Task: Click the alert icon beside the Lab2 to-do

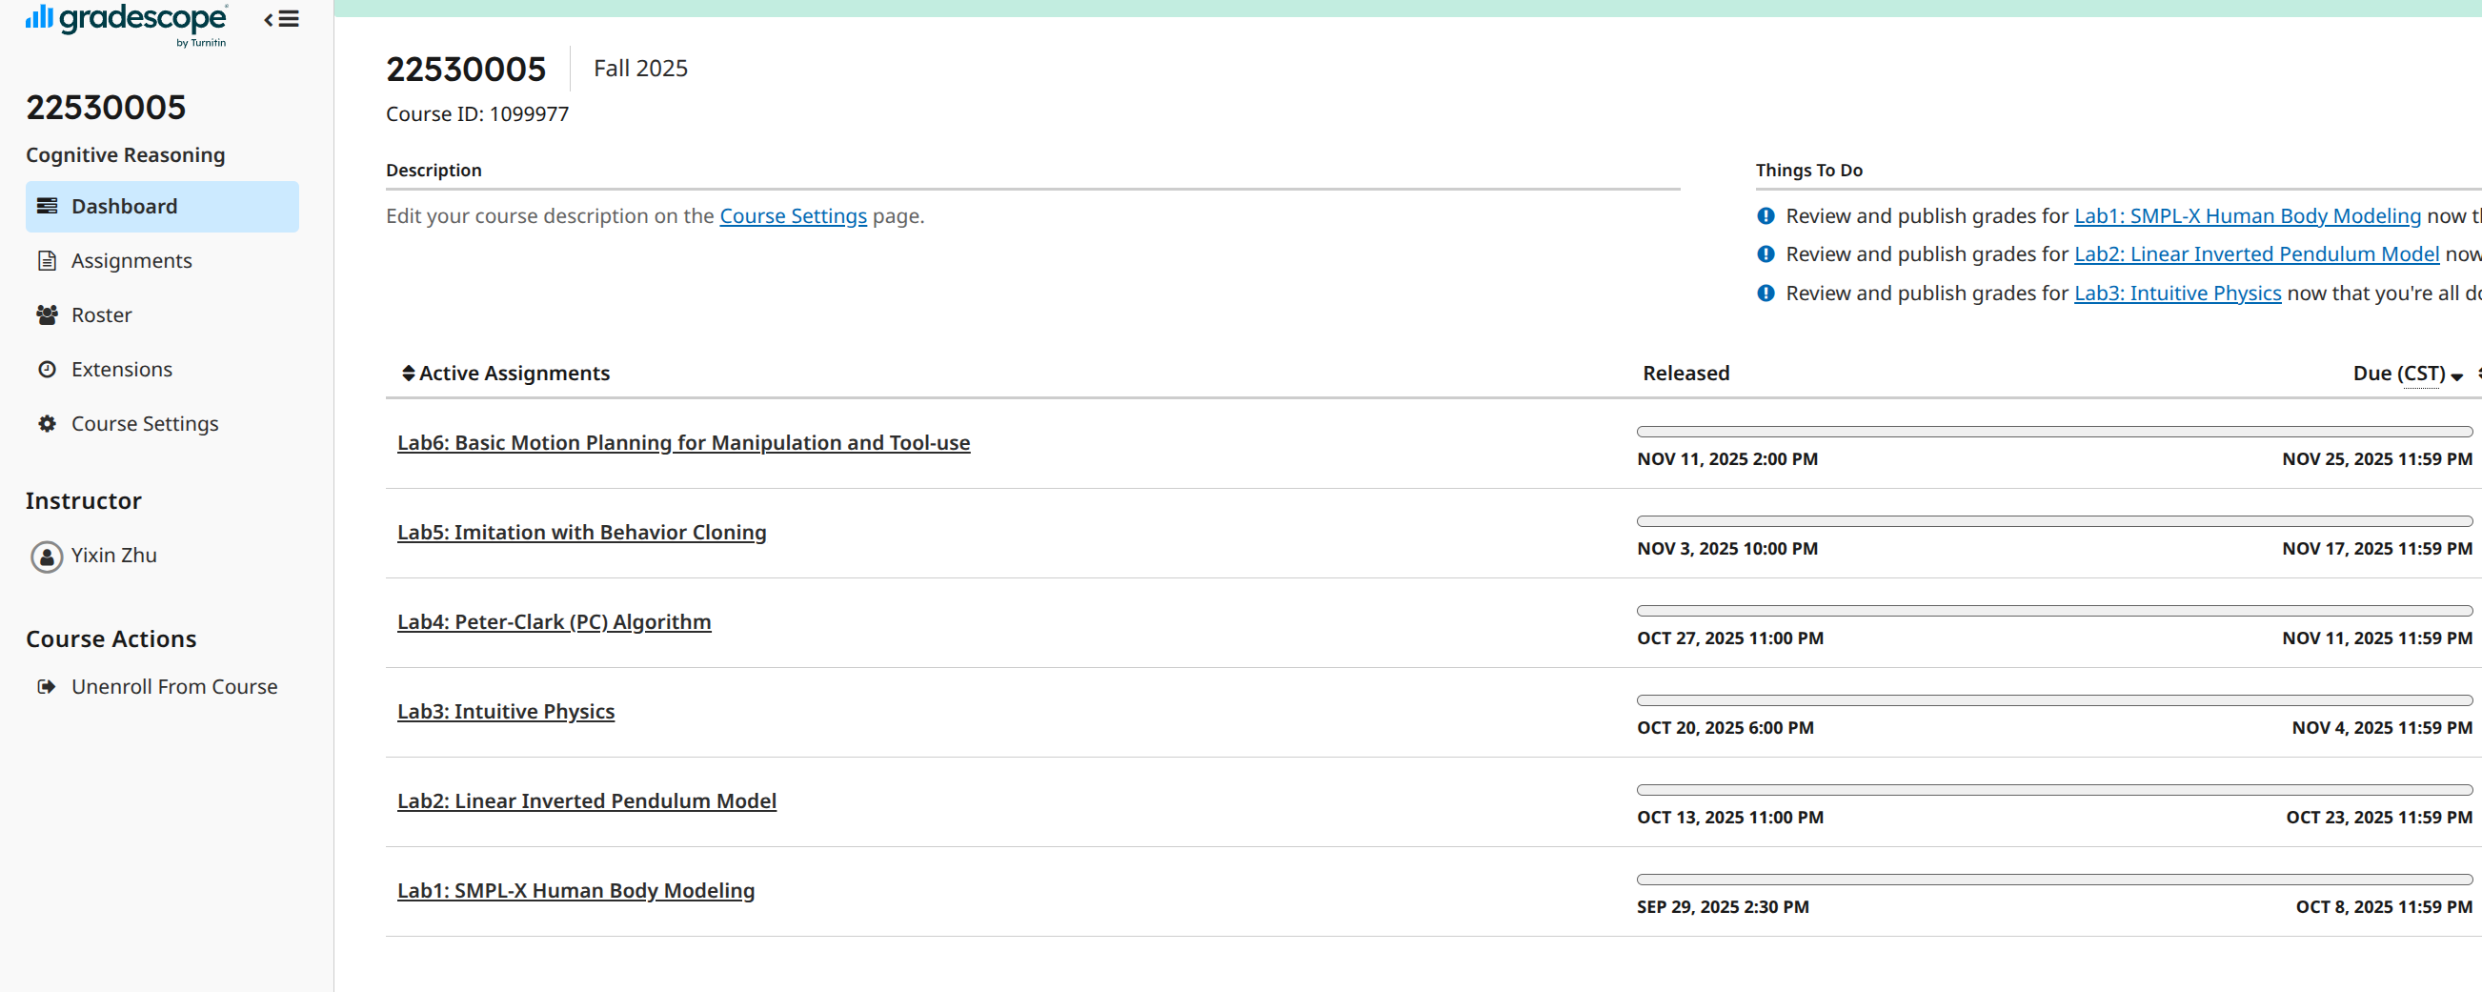Action: pos(1766,254)
